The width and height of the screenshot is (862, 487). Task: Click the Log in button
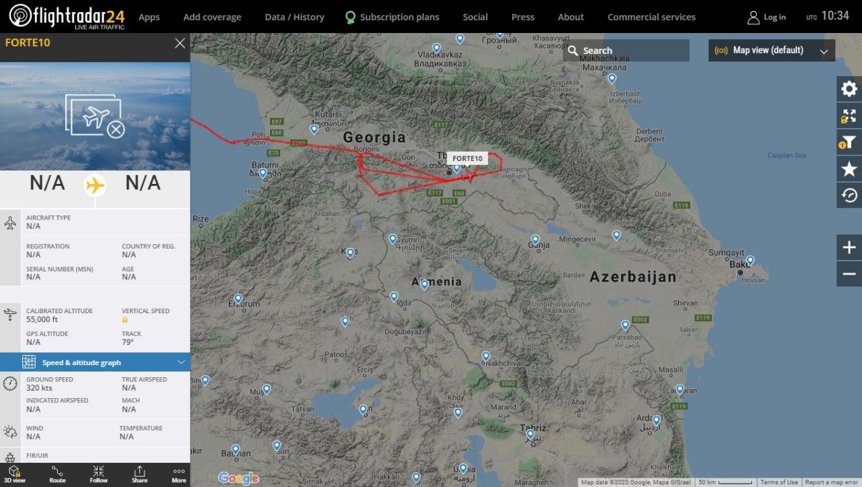(766, 17)
